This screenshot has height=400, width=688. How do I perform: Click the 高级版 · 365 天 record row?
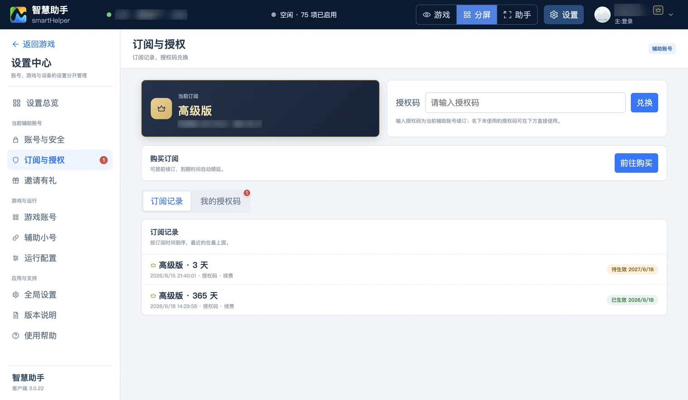point(404,300)
